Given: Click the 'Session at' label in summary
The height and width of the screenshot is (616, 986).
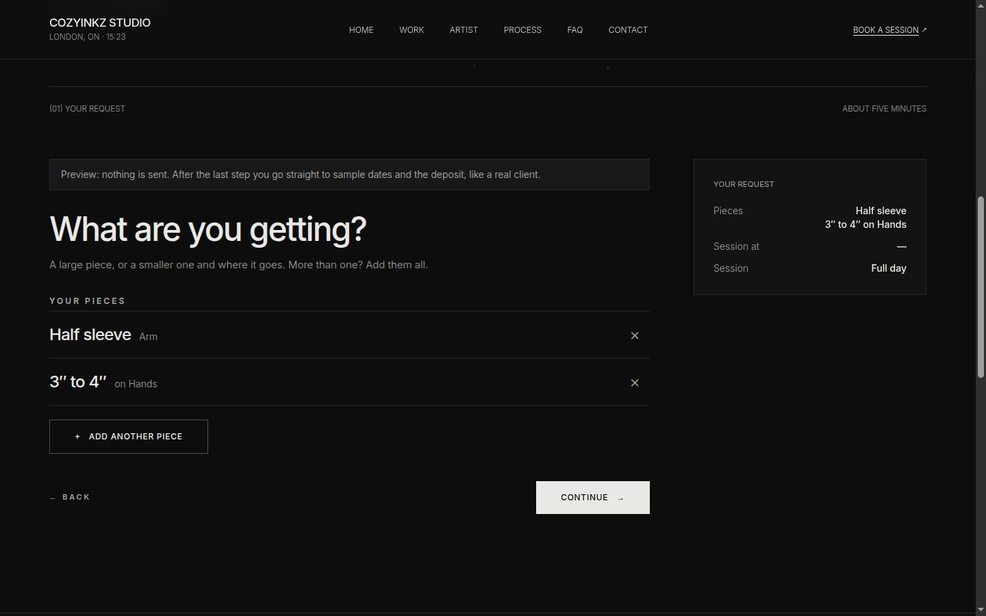Looking at the screenshot, I should [736, 246].
